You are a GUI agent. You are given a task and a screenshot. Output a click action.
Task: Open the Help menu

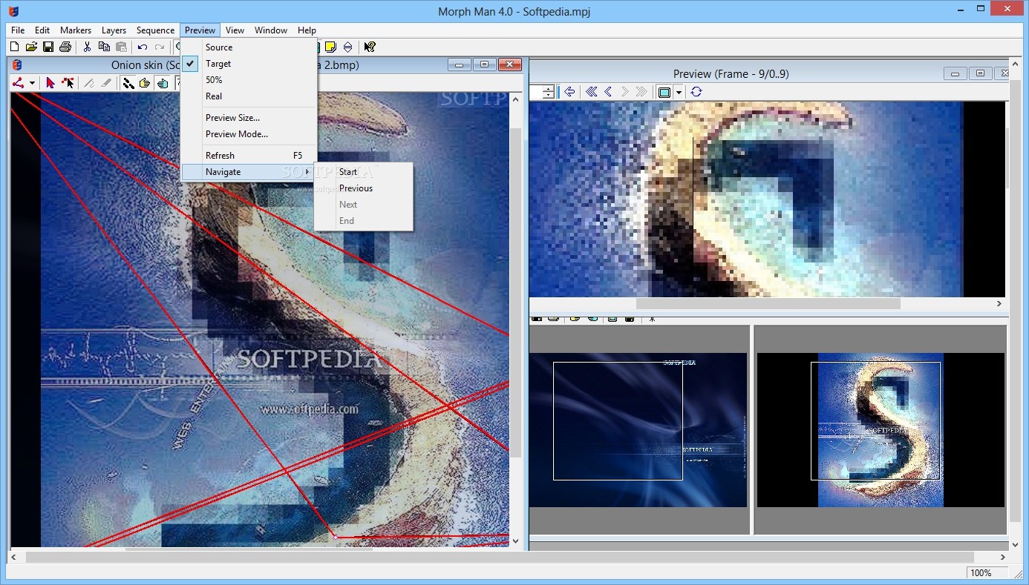[307, 30]
